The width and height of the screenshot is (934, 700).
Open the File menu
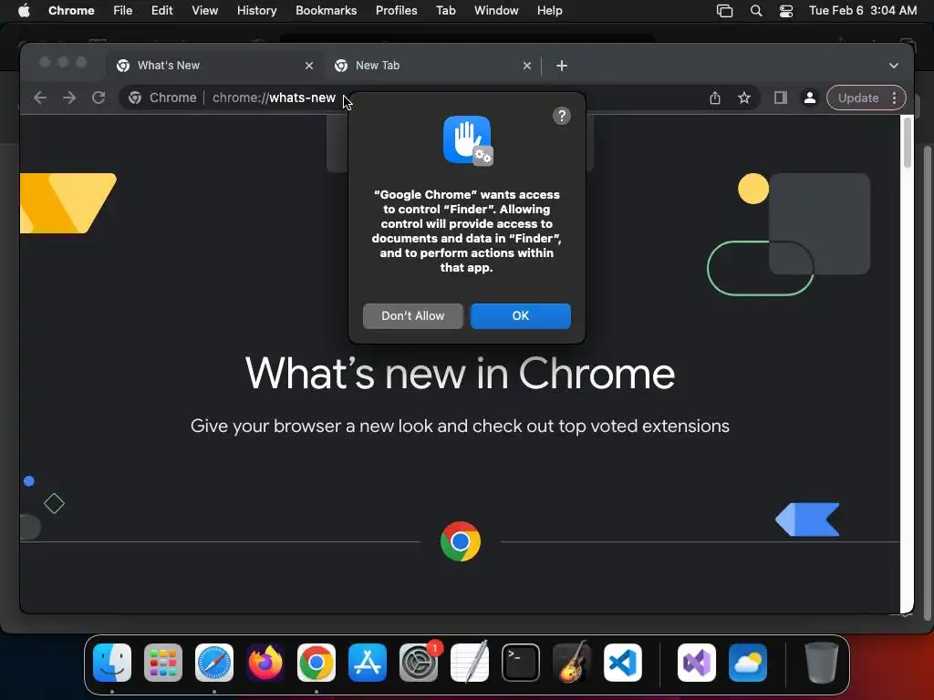pyautogui.click(x=123, y=11)
